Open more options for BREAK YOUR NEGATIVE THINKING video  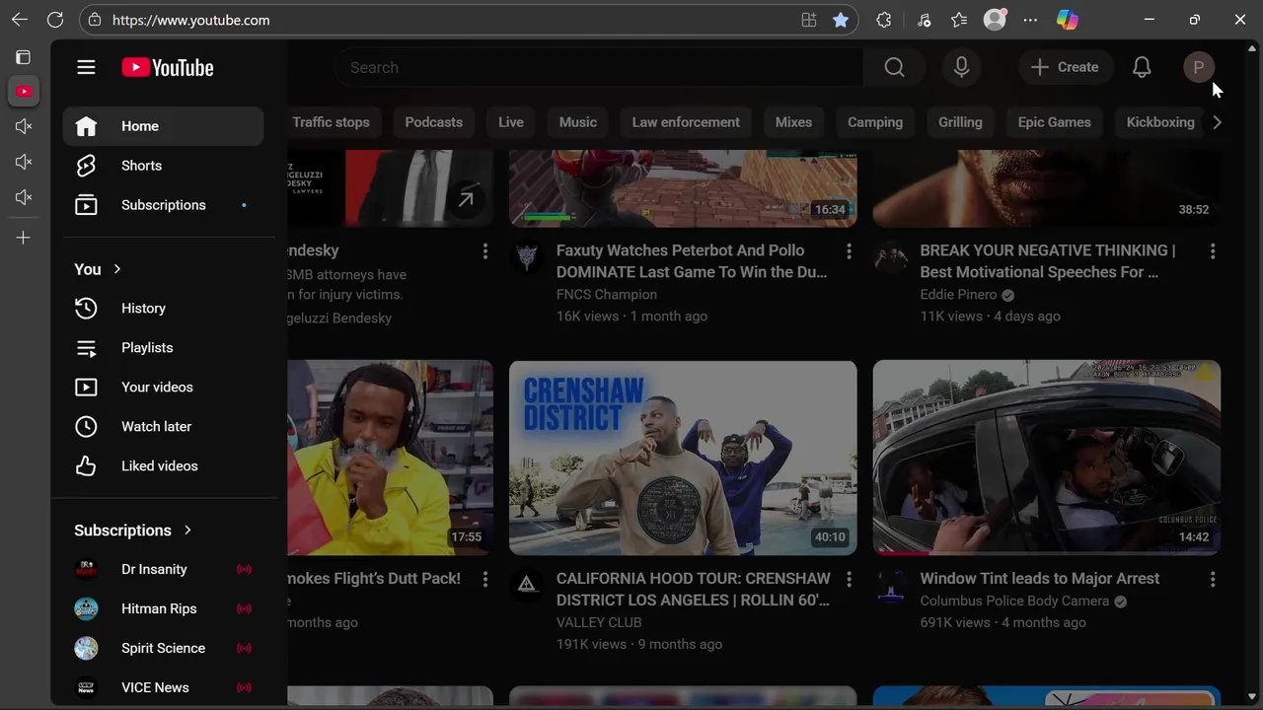[x=1213, y=252]
